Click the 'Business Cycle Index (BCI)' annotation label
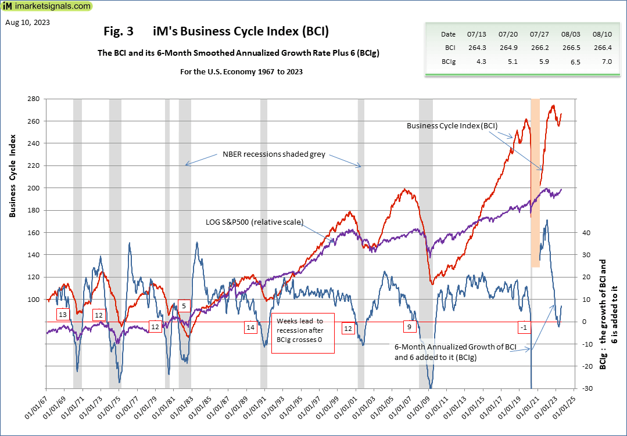Image resolution: width=627 pixels, height=436 pixels. pyautogui.click(x=452, y=125)
